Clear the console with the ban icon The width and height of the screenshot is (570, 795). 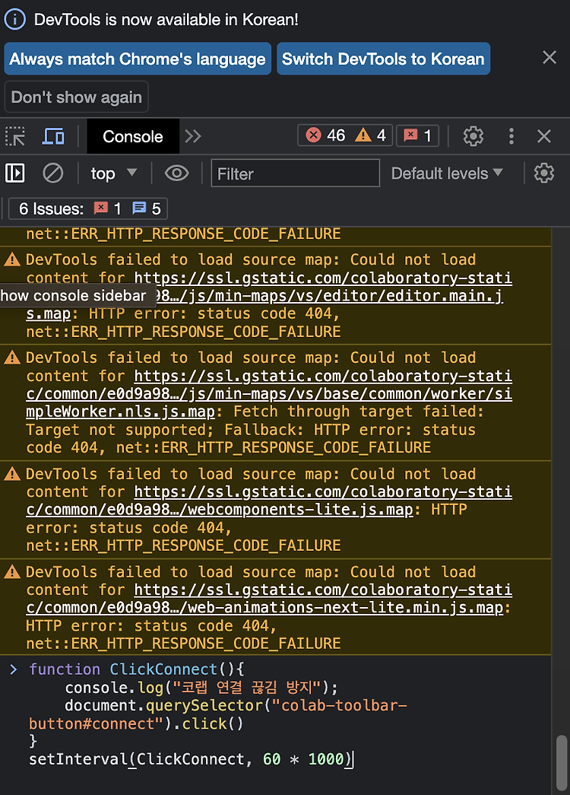[x=52, y=173]
